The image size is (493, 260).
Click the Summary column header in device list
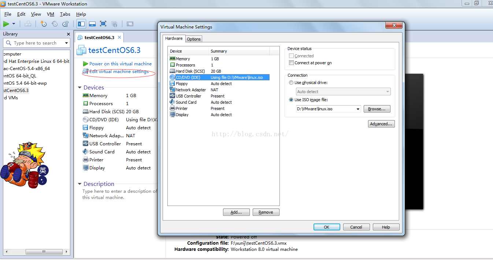(239, 51)
